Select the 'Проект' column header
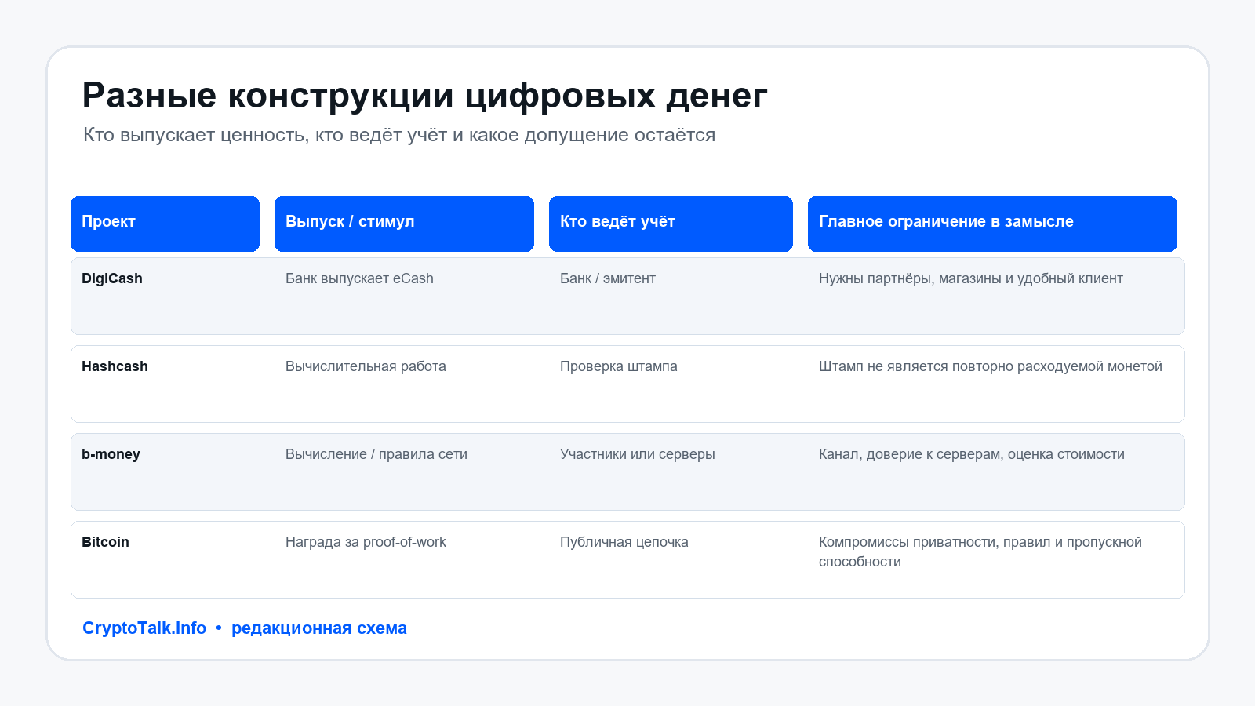Screen dimensions: 1255x706 pos(165,224)
